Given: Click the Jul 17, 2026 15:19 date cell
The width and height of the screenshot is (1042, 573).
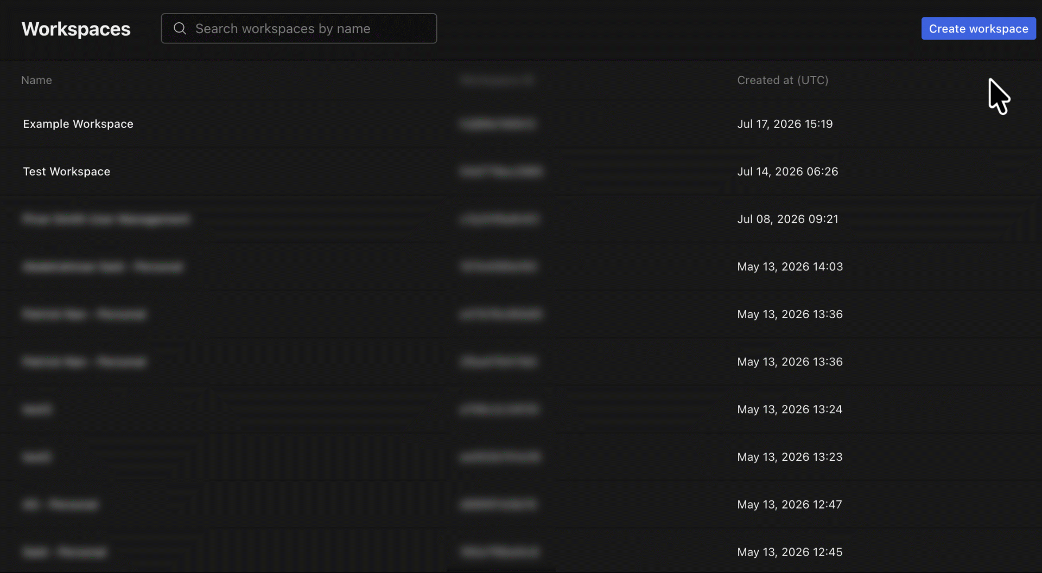Looking at the screenshot, I should (x=785, y=124).
